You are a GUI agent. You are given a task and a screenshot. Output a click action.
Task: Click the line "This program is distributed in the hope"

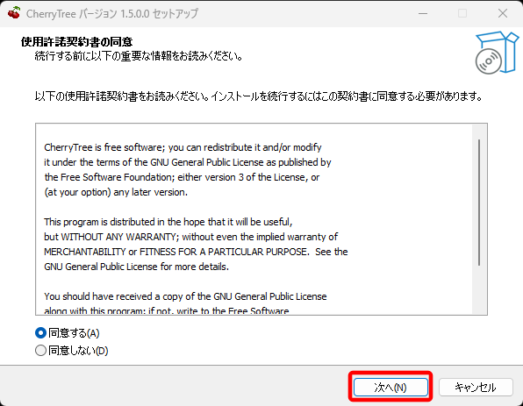168,222
